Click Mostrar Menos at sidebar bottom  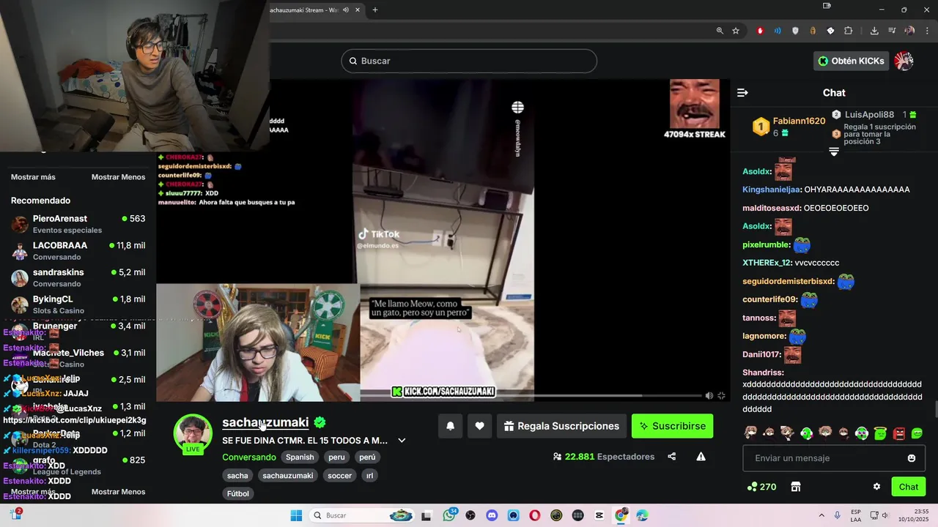click(118, 492)
